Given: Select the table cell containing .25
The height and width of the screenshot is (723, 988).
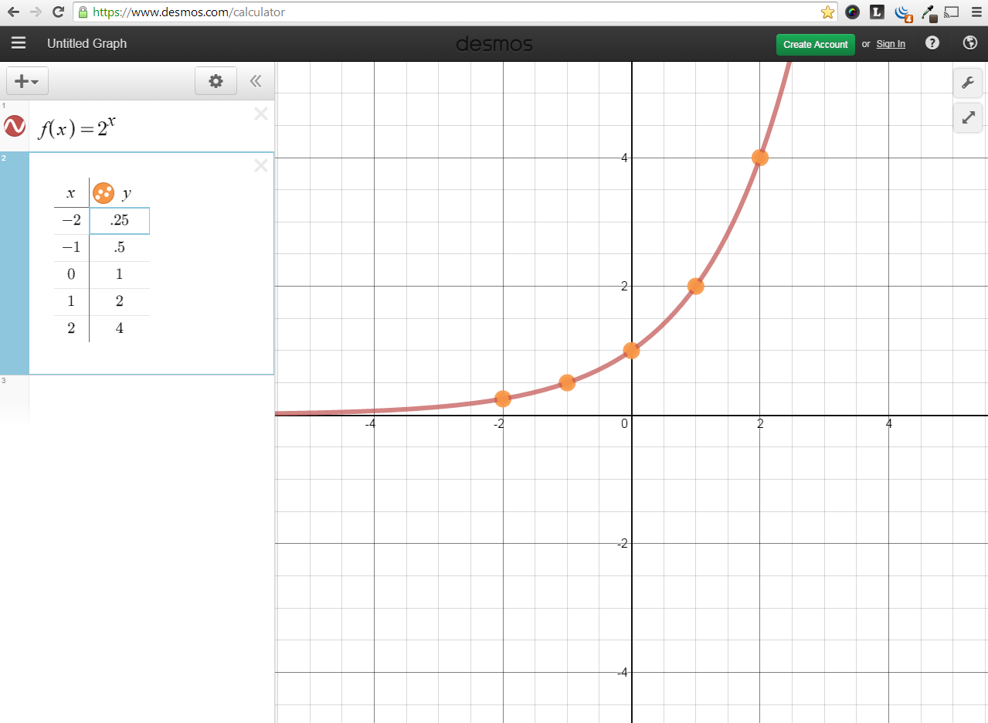Looking at the screenshot, I should coord(120,221).
